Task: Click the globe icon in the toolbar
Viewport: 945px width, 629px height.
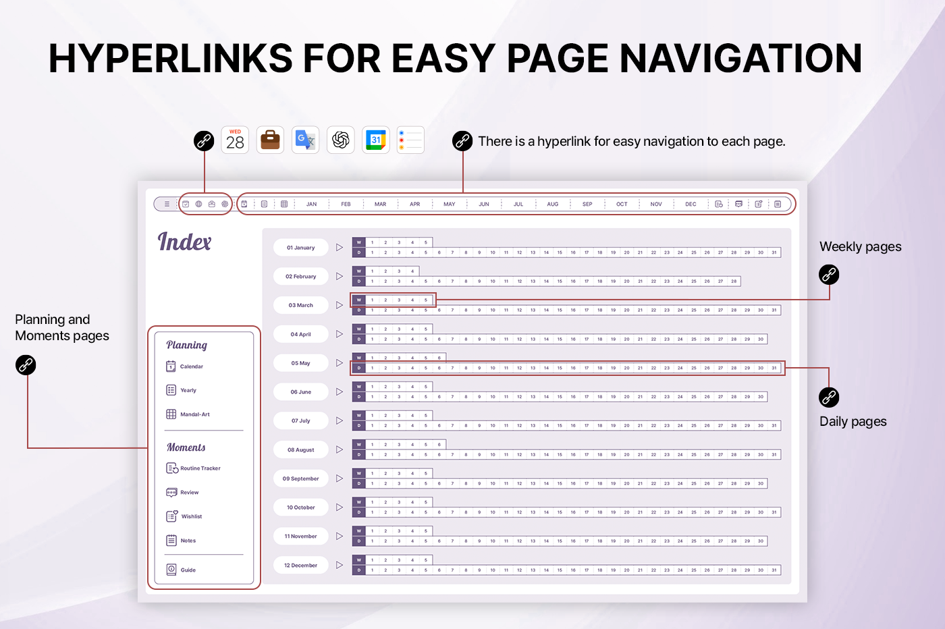Action: click(198, 204)
